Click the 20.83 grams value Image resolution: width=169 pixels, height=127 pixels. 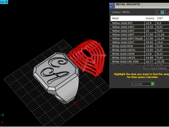pos(149,42)
